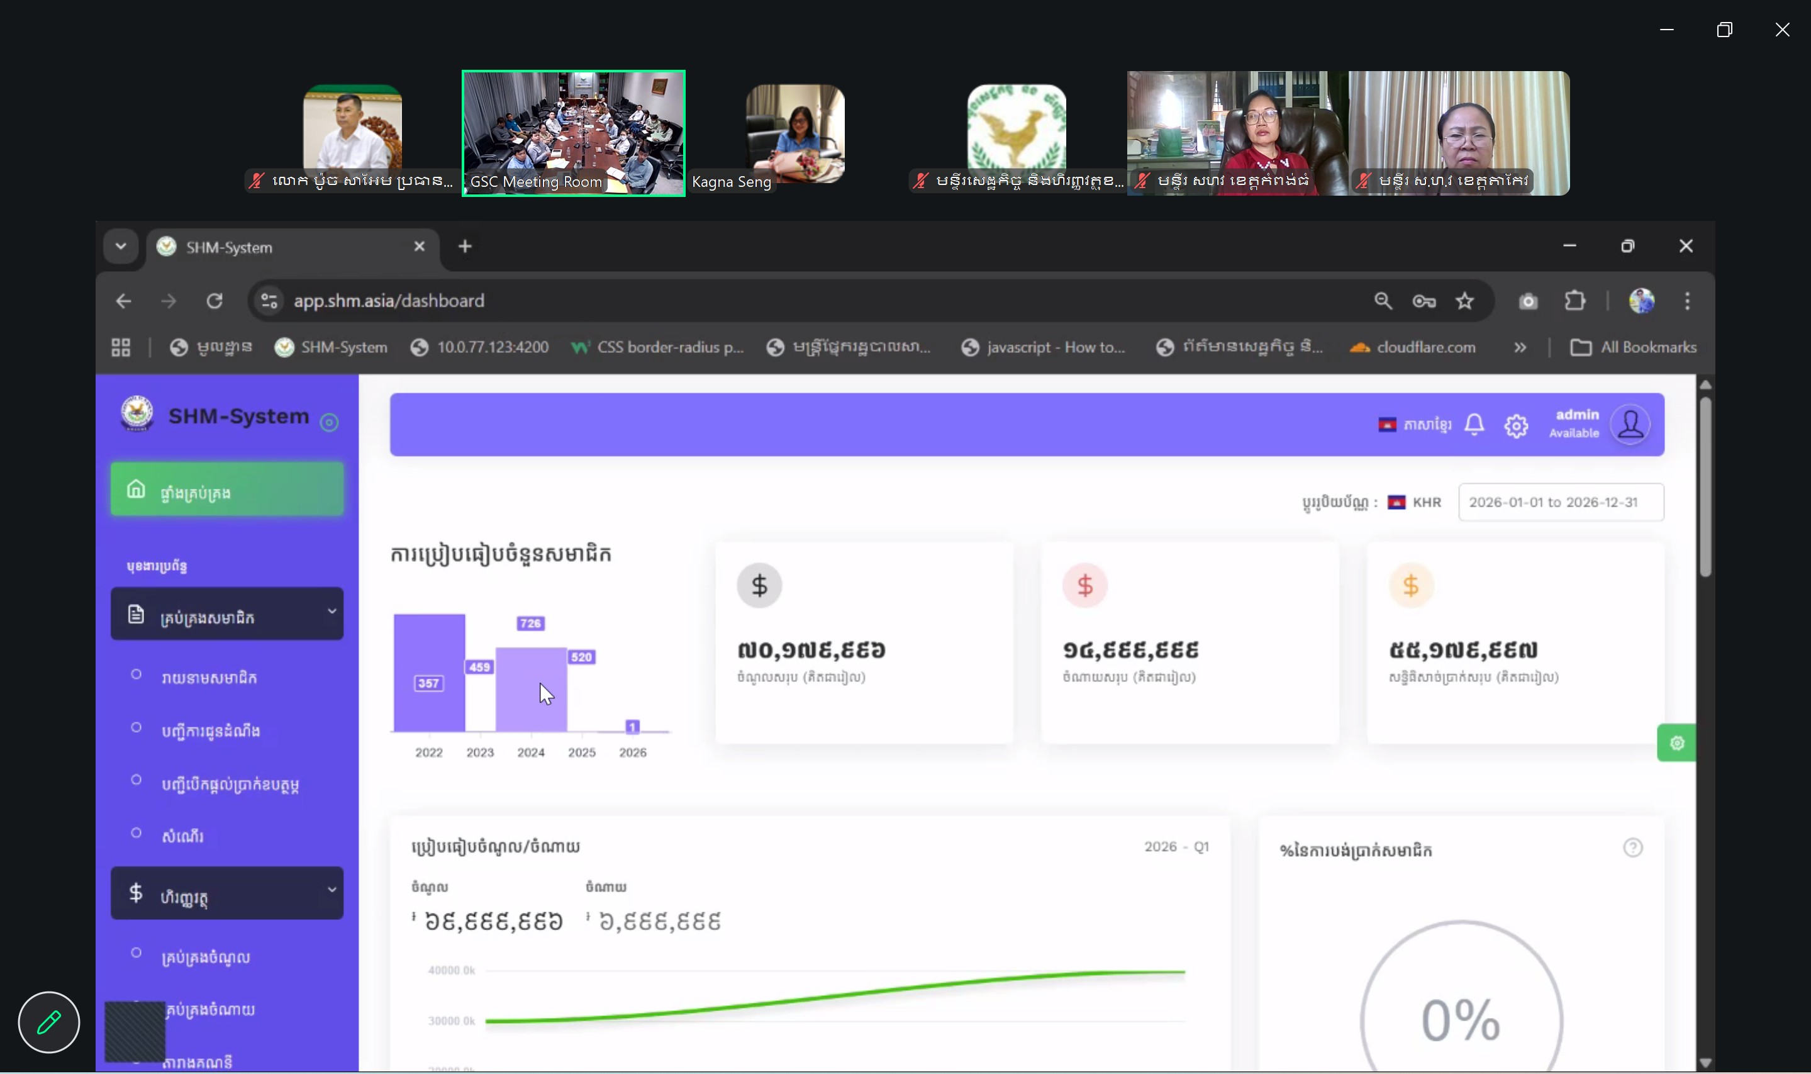Select the សំណើរ submenu item
Image resolution: width=1811 pixels, height=1074 pixels.
(182, 837)
